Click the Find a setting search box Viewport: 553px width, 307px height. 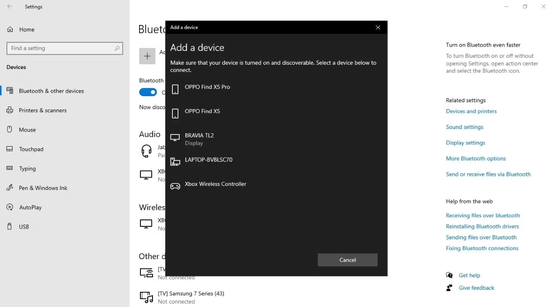tap(65, 48)
